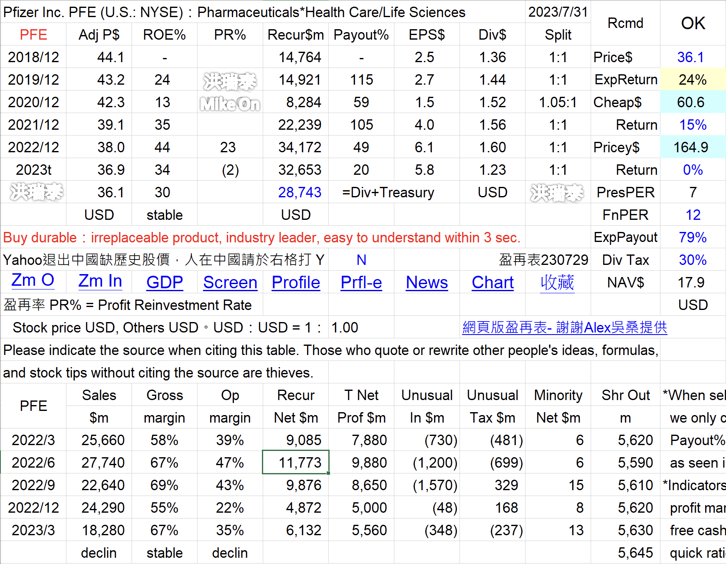Select the Payout% header cell
Viewport: 726px width, 564px height.
(x=361, y=35)
